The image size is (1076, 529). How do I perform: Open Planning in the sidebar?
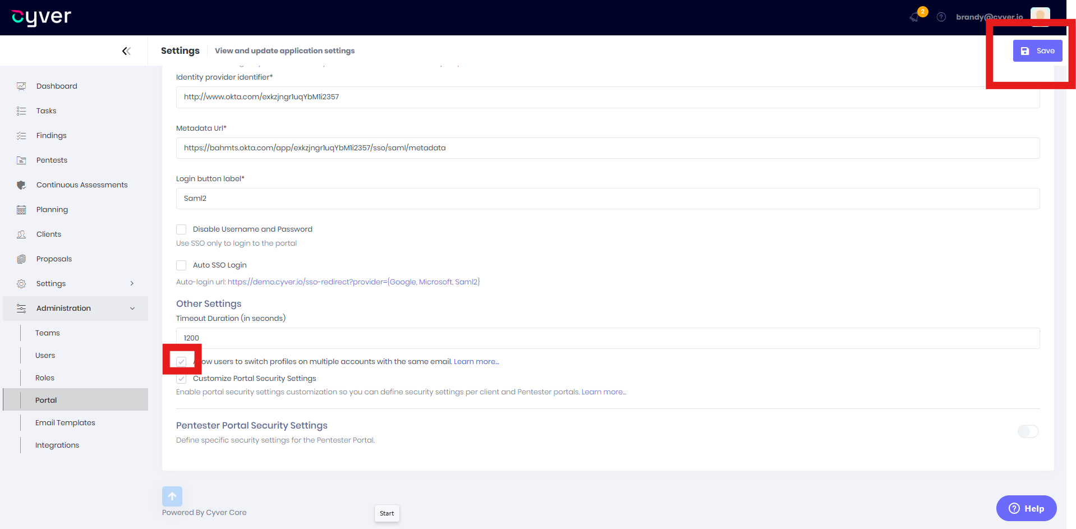coord(52,209)
